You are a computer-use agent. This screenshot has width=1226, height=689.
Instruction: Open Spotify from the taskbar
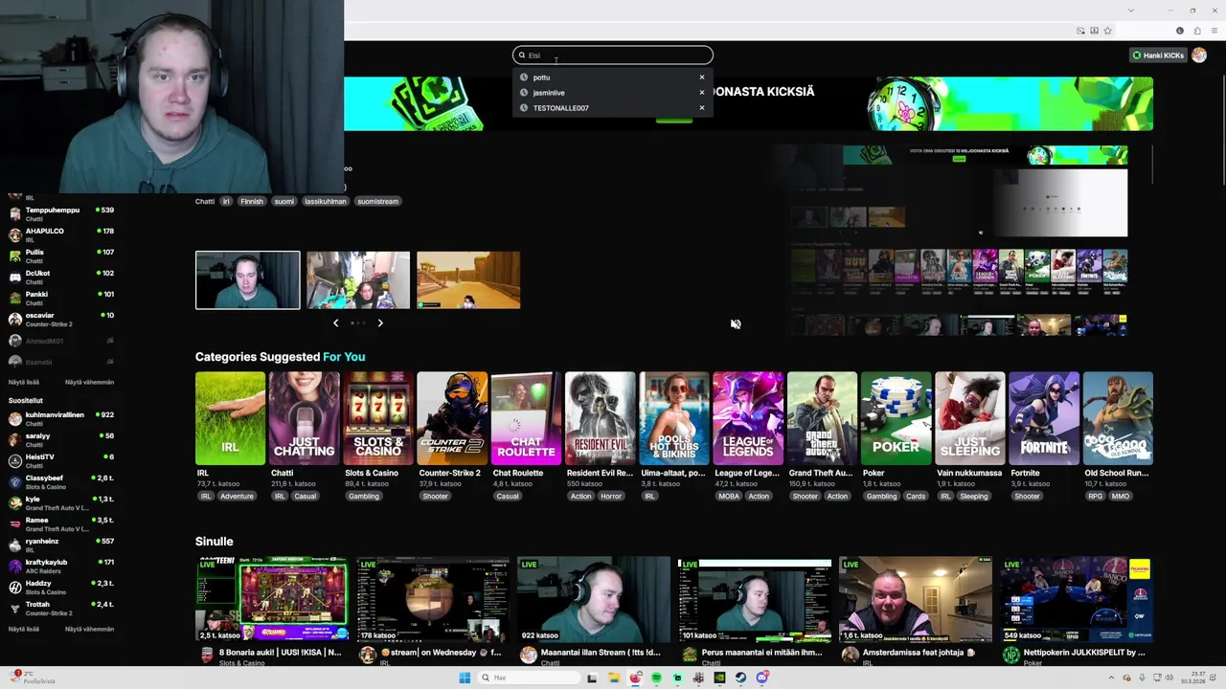(656, 678)
